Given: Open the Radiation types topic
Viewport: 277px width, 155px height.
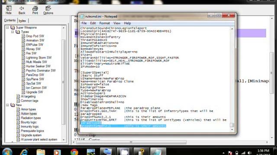Looking at the screenshot, I should 31,118.
